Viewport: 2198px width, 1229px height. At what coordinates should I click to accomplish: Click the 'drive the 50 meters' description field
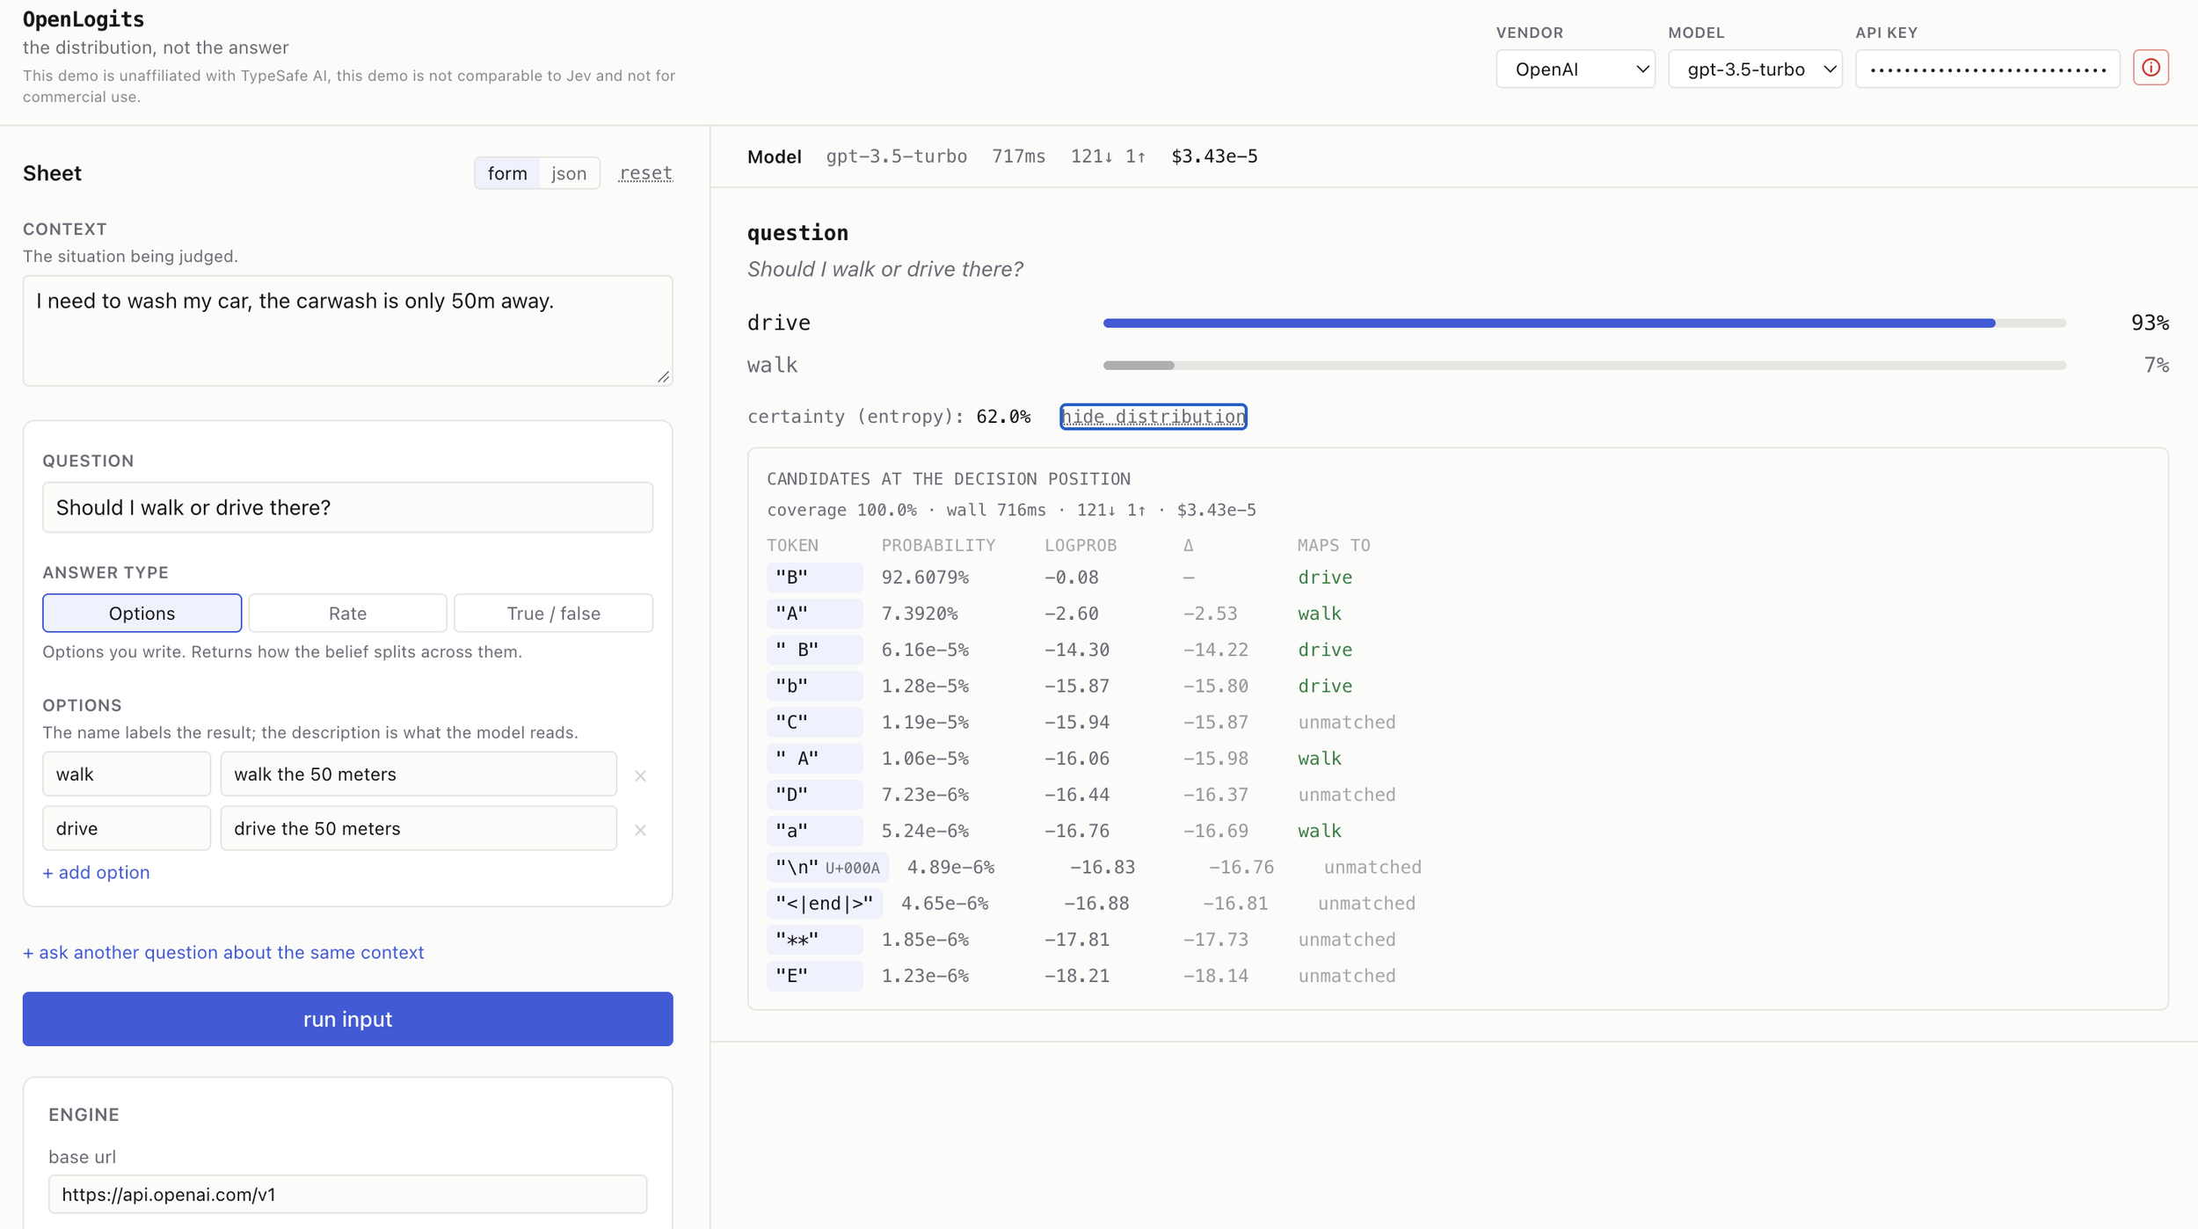(418, 828)
